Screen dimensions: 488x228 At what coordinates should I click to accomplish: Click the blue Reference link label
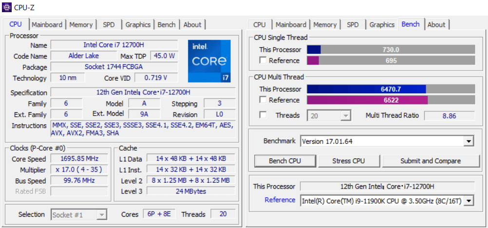tap(280, 200)
